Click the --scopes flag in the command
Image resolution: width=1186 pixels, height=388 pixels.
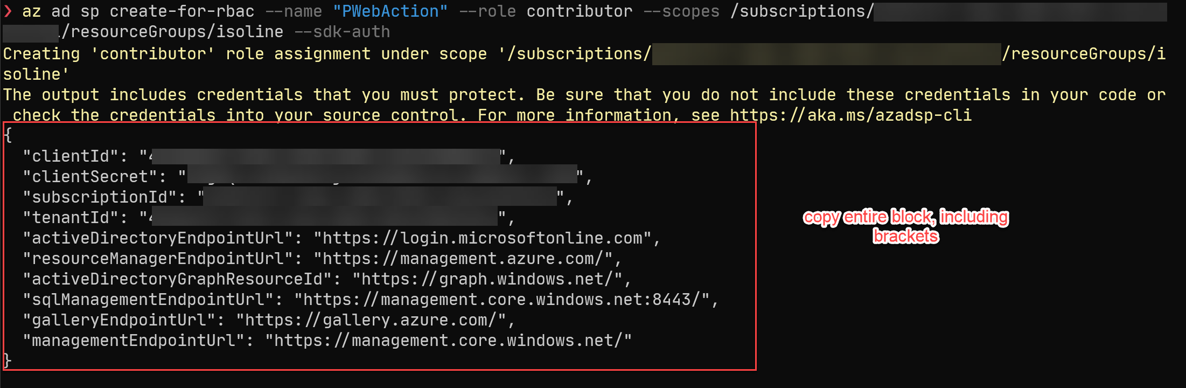coord(681,11)
